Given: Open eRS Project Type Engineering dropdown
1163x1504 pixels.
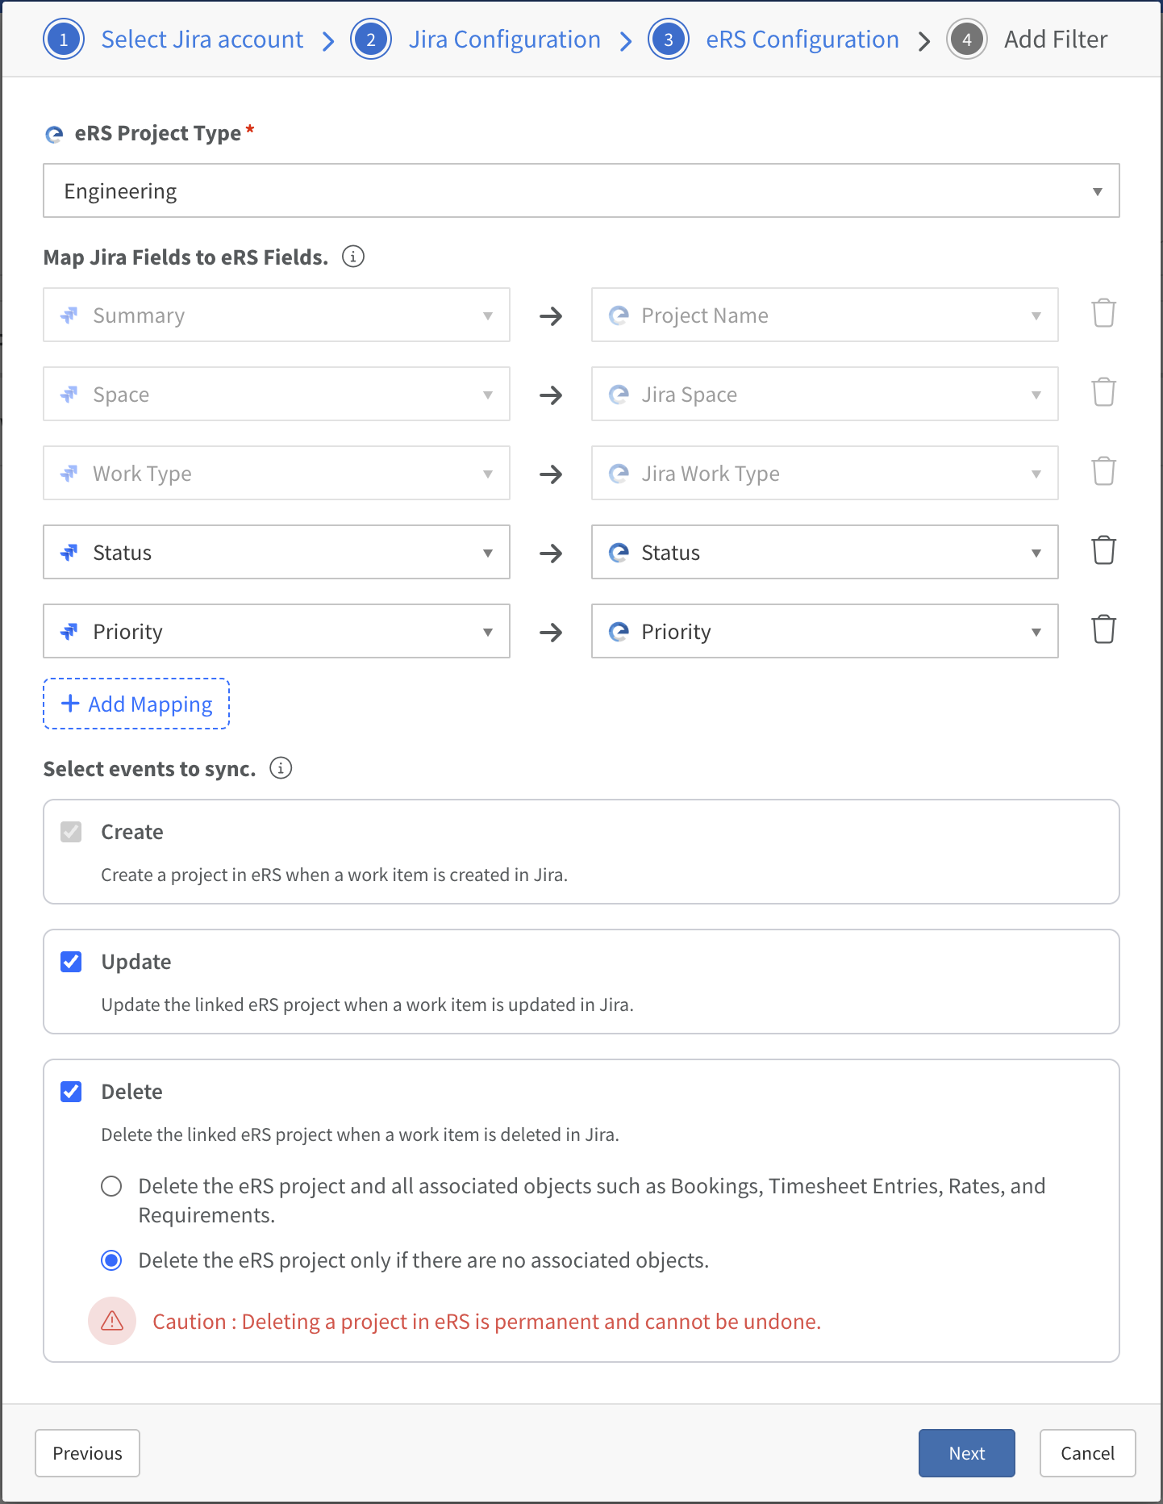Looking at the screenshot, I should point(581,190).
